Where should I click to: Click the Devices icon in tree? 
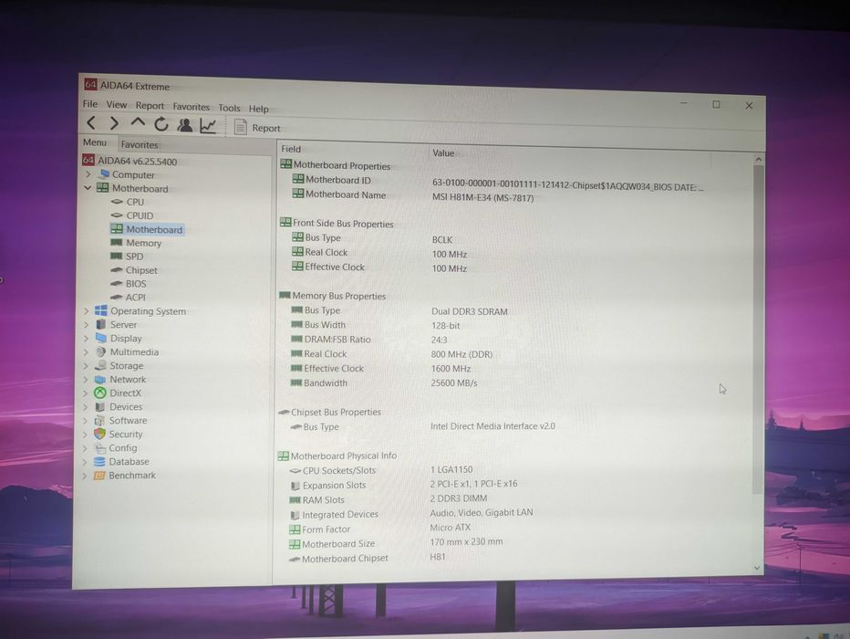point(99,406)
